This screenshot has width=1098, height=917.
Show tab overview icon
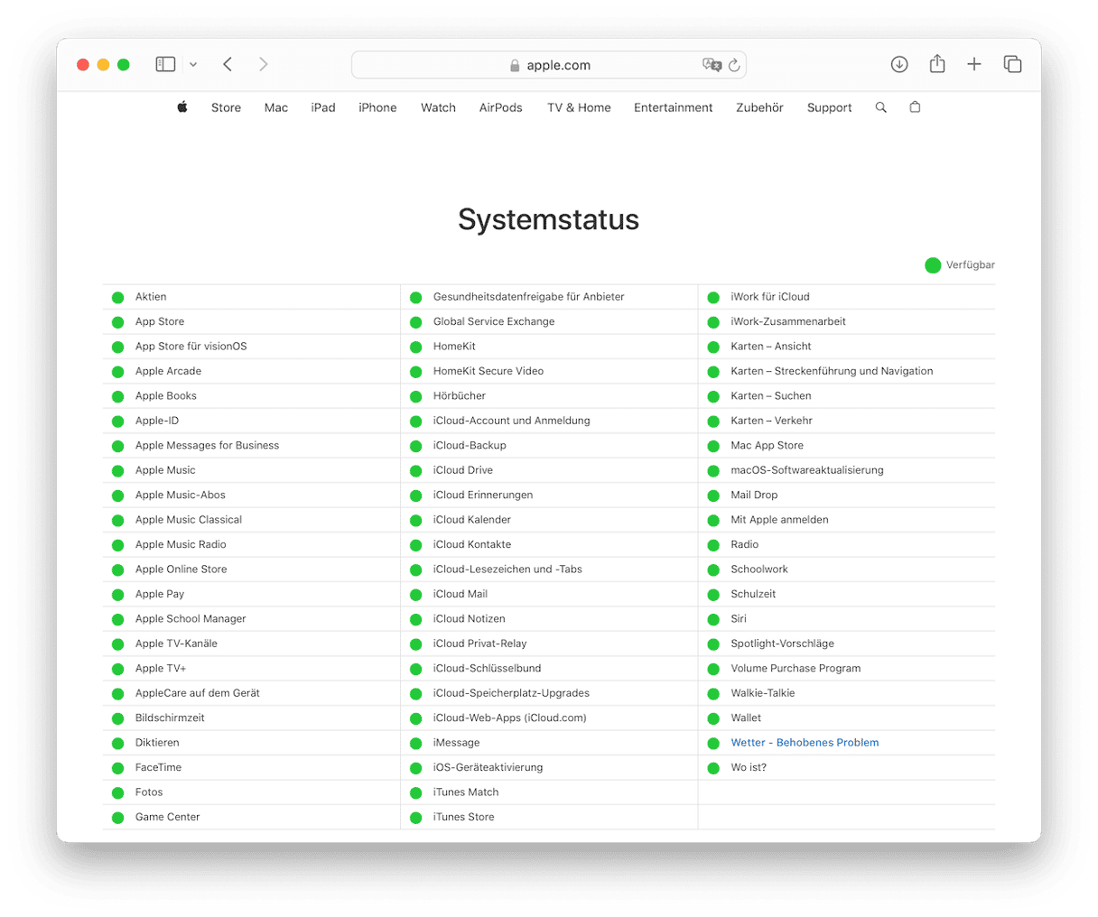[1013, 64]
